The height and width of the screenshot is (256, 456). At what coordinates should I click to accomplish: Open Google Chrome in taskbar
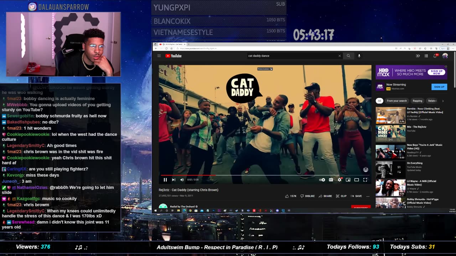pos(190,210)
